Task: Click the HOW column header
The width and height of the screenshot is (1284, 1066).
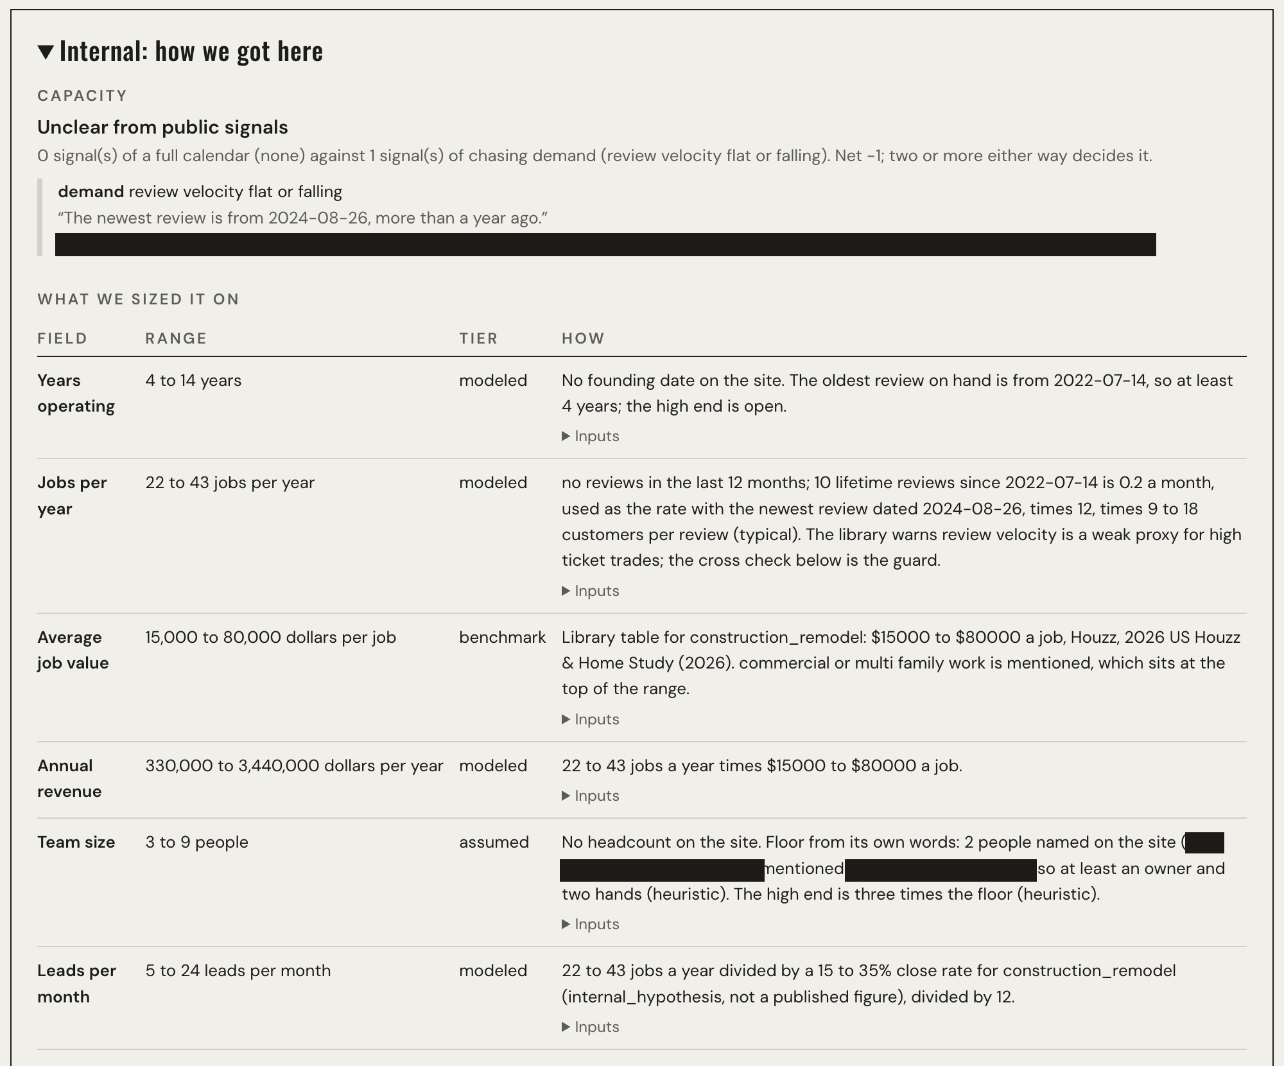Action: pyautogui.click(x=583, y=338)
